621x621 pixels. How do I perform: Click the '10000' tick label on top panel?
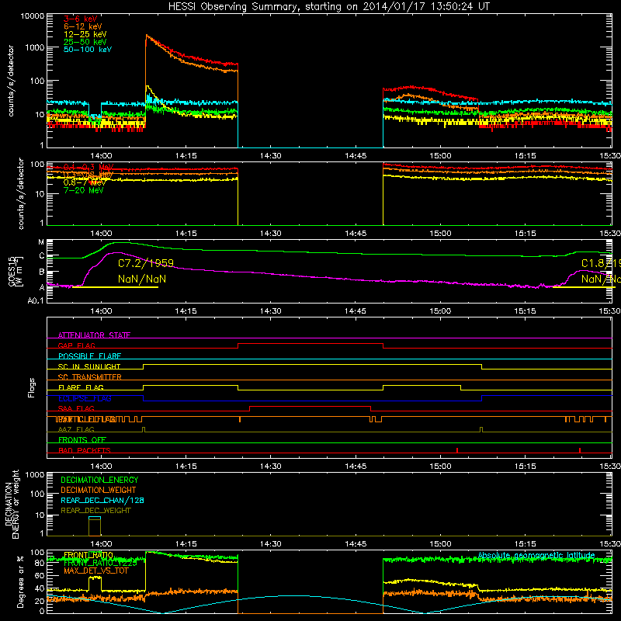32,16
